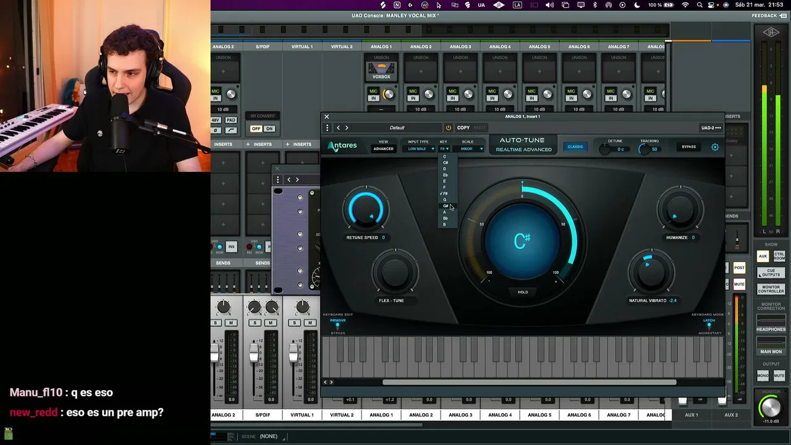This screenshot has width=791, height=445.
Task: Enable low cut filter on Analog 2
Action: pos(231,130)
